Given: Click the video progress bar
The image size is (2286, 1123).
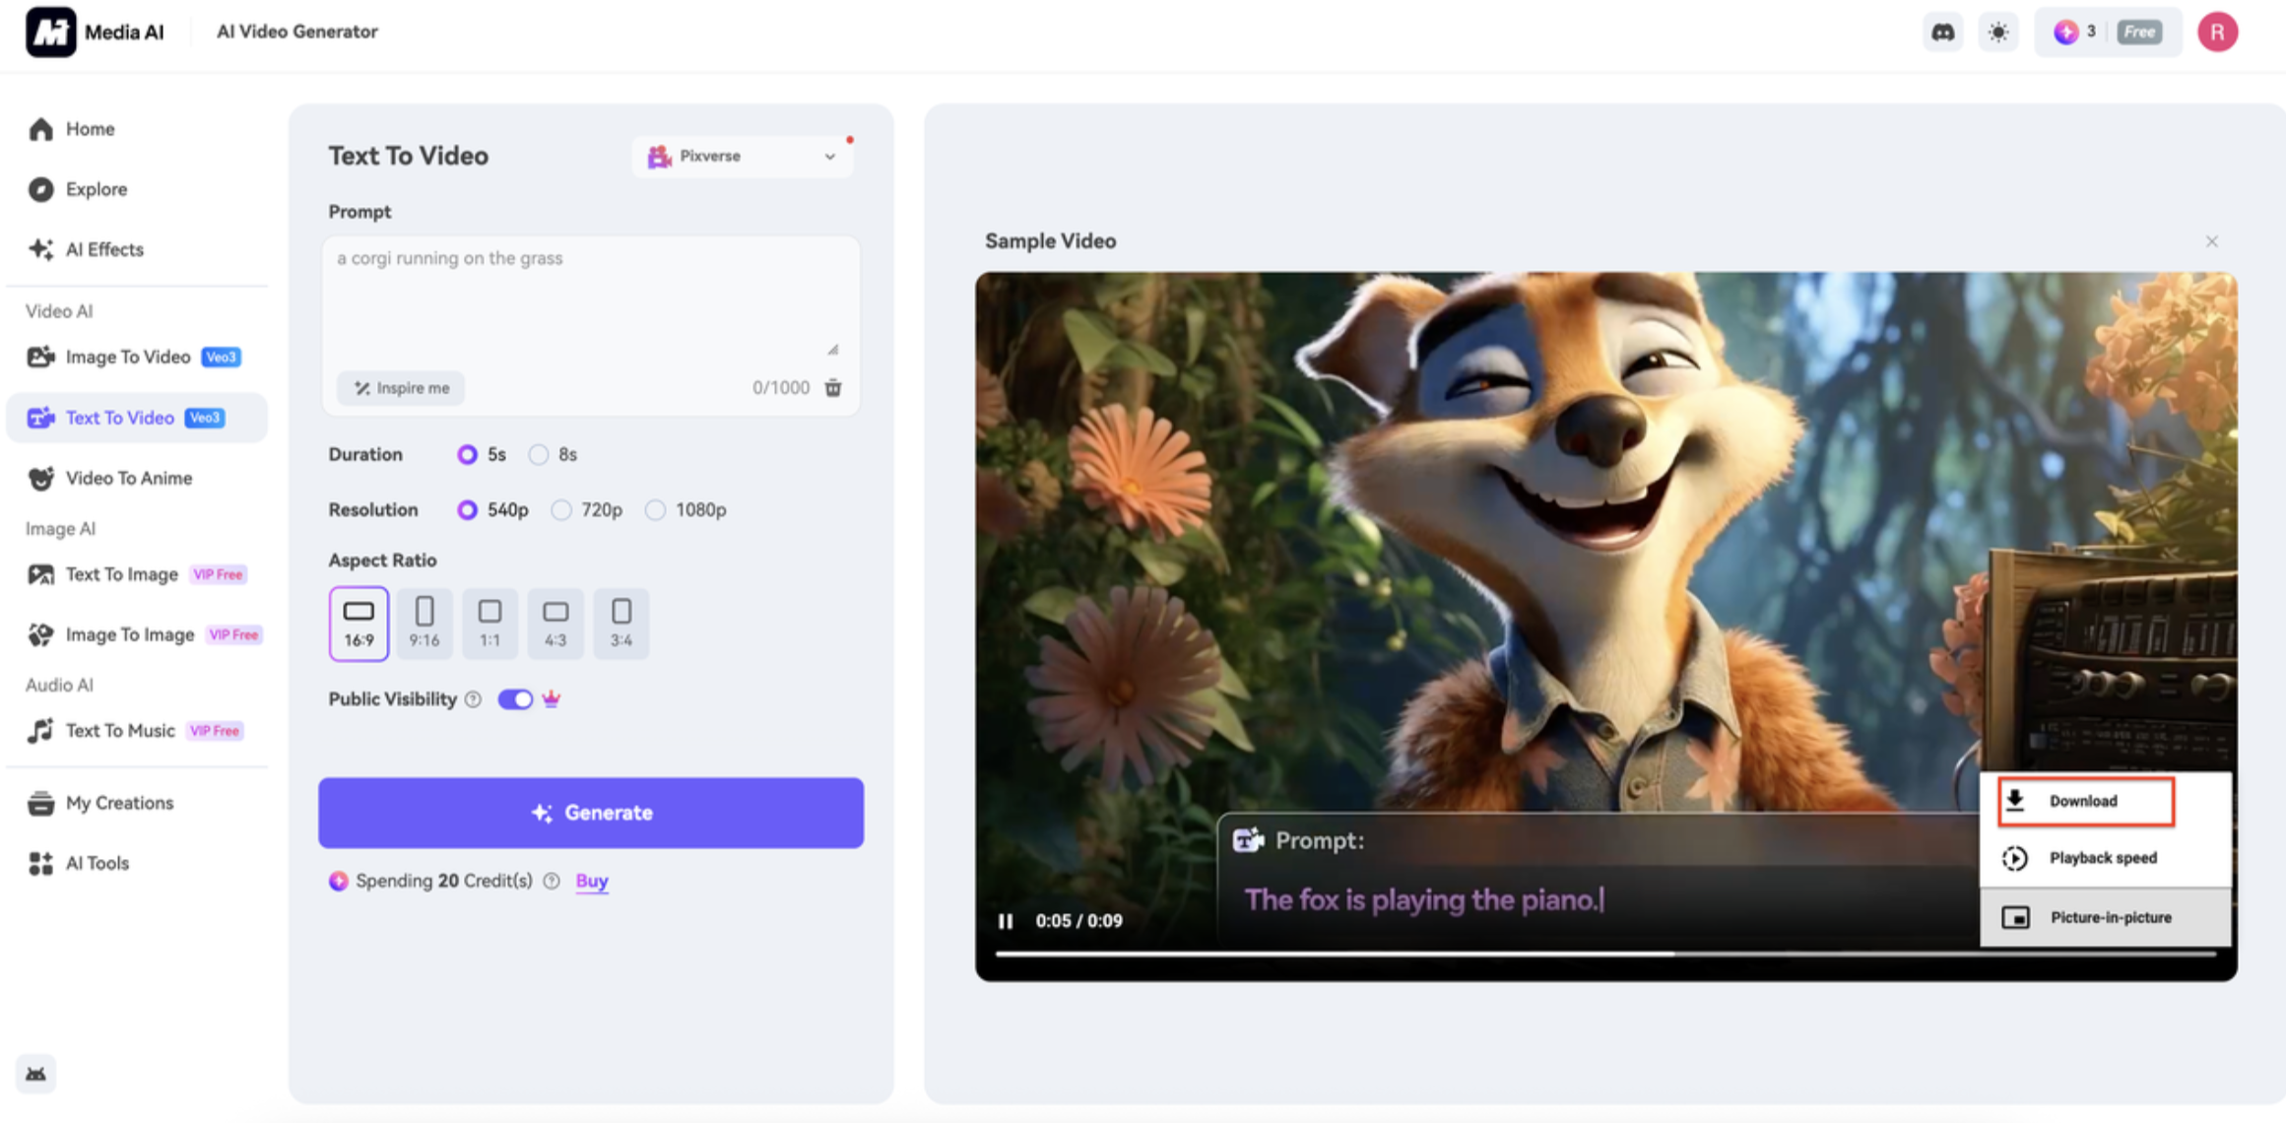Looking at the screenshot, I should [1605, 954].
